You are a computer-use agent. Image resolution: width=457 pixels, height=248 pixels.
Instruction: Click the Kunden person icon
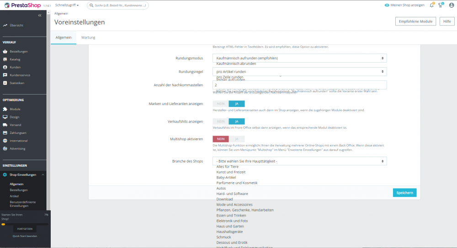5,67
